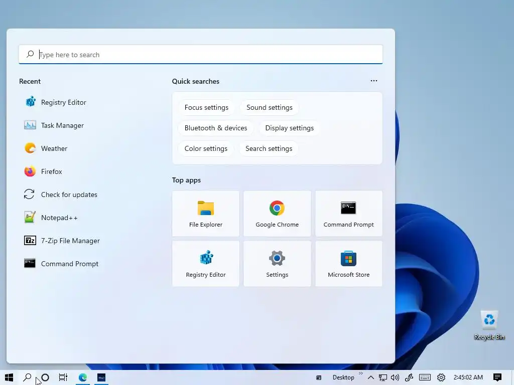The width and height of the screenshot is (514, 385).
Task: Expand the Desktop toolbar double chevron
Action: (360, 373)
